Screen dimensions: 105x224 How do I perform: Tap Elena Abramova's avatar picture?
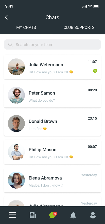tap(16, 180)
